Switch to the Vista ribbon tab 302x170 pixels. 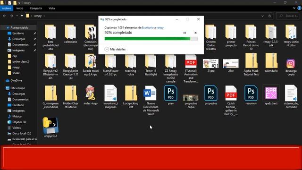click(x=51, y=8)
